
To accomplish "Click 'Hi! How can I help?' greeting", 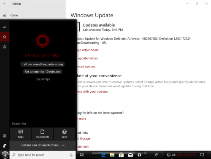I will (43, 55).
